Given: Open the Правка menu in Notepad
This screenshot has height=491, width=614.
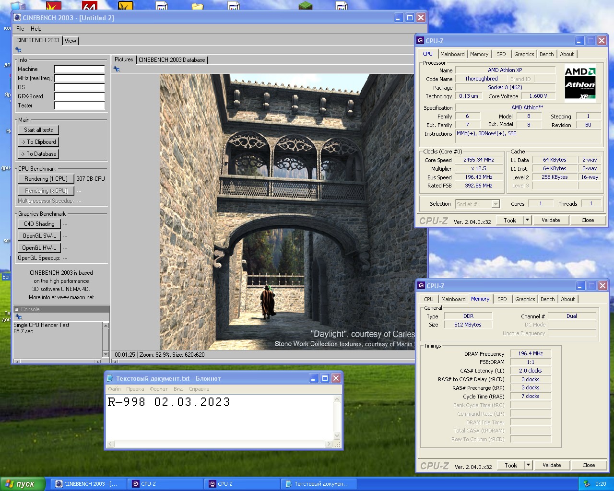Looking at the screenshot, I should pos(135,389).
